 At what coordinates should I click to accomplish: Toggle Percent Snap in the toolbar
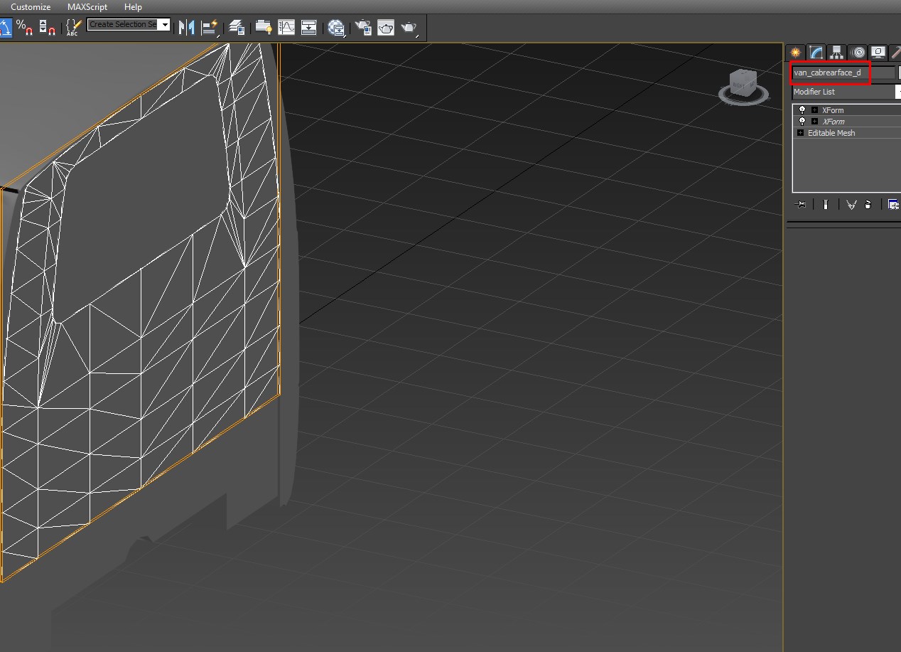point(25,28)
